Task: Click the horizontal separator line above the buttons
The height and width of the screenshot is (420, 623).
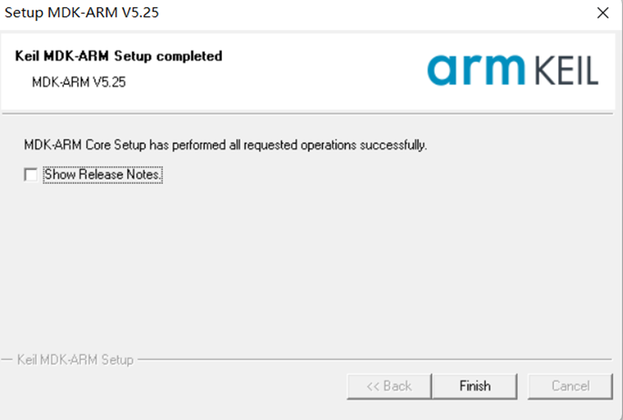Action: pos(373,359)
